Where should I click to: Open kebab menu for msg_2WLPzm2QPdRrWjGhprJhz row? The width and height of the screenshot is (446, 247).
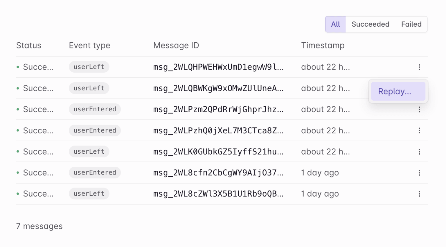pos(419,110)
